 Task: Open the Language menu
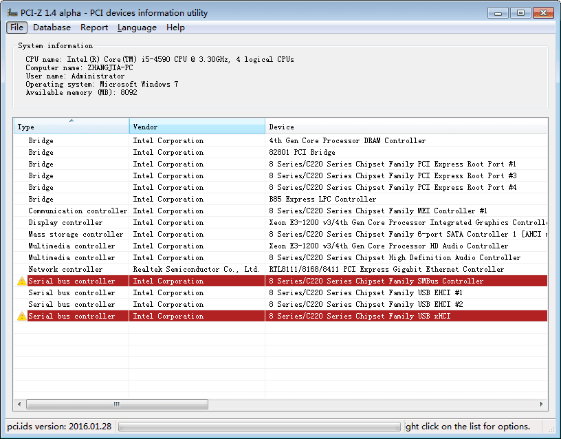pos(137,28)
